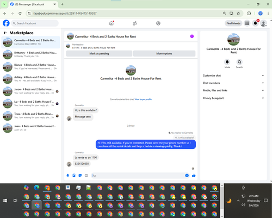This screenshot has width=272, height=218.
Task: Open the volume speaker tray icon
Action: point(243,204)
